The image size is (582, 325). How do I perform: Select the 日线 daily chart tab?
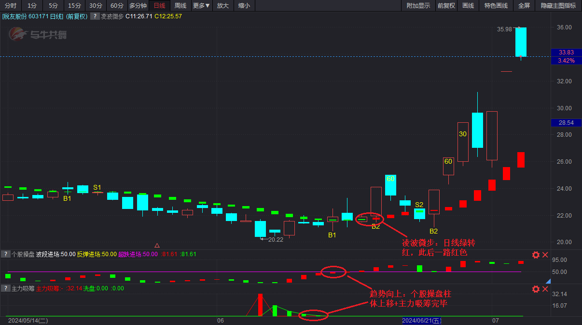coord(159,6)
